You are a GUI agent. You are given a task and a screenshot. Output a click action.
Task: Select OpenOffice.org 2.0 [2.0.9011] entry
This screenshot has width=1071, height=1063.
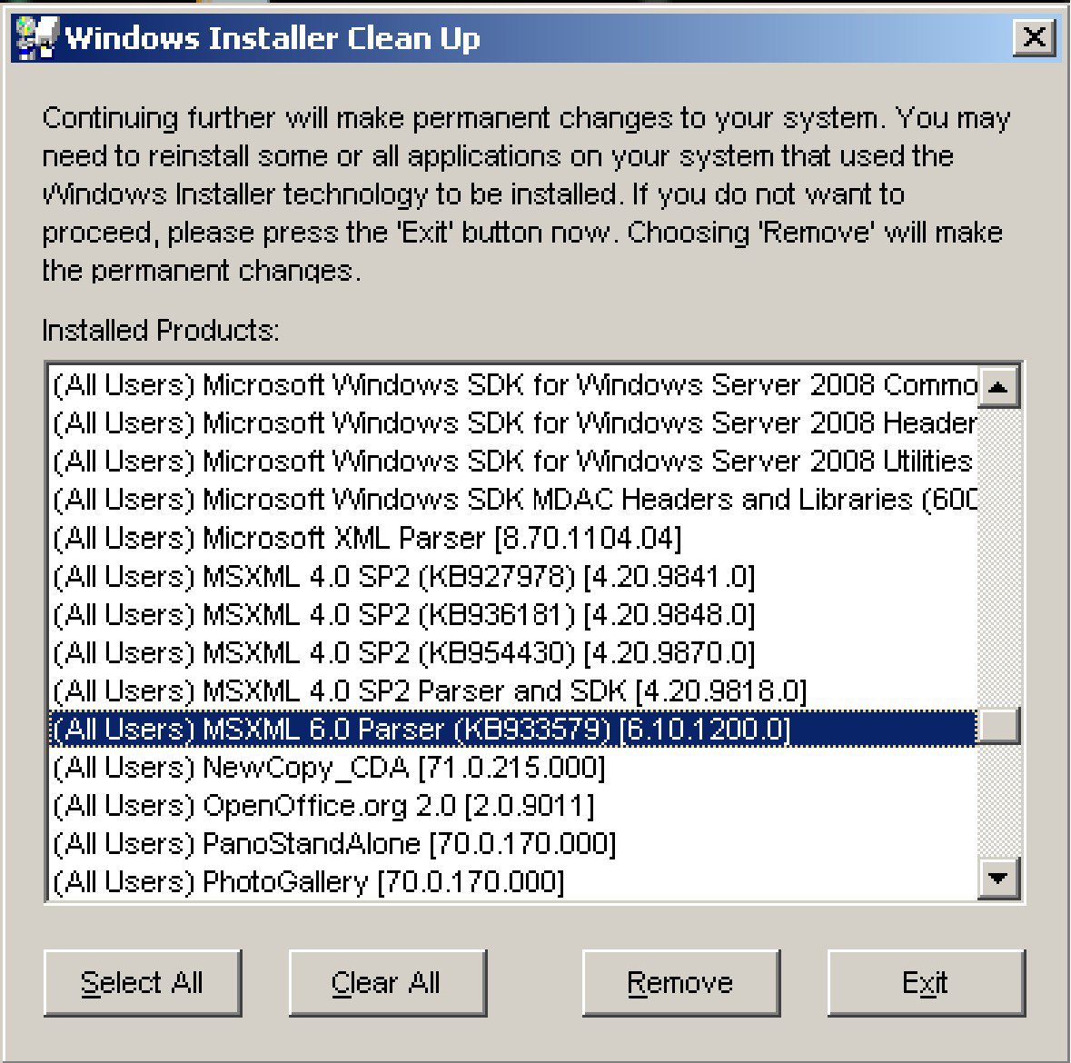click(x=513, y=806)
